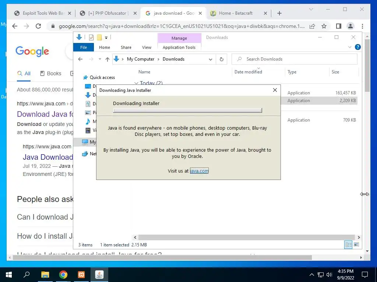Open the Java Download search result link
The width and height of the screenshot is (377, 282).
[47, 157]
